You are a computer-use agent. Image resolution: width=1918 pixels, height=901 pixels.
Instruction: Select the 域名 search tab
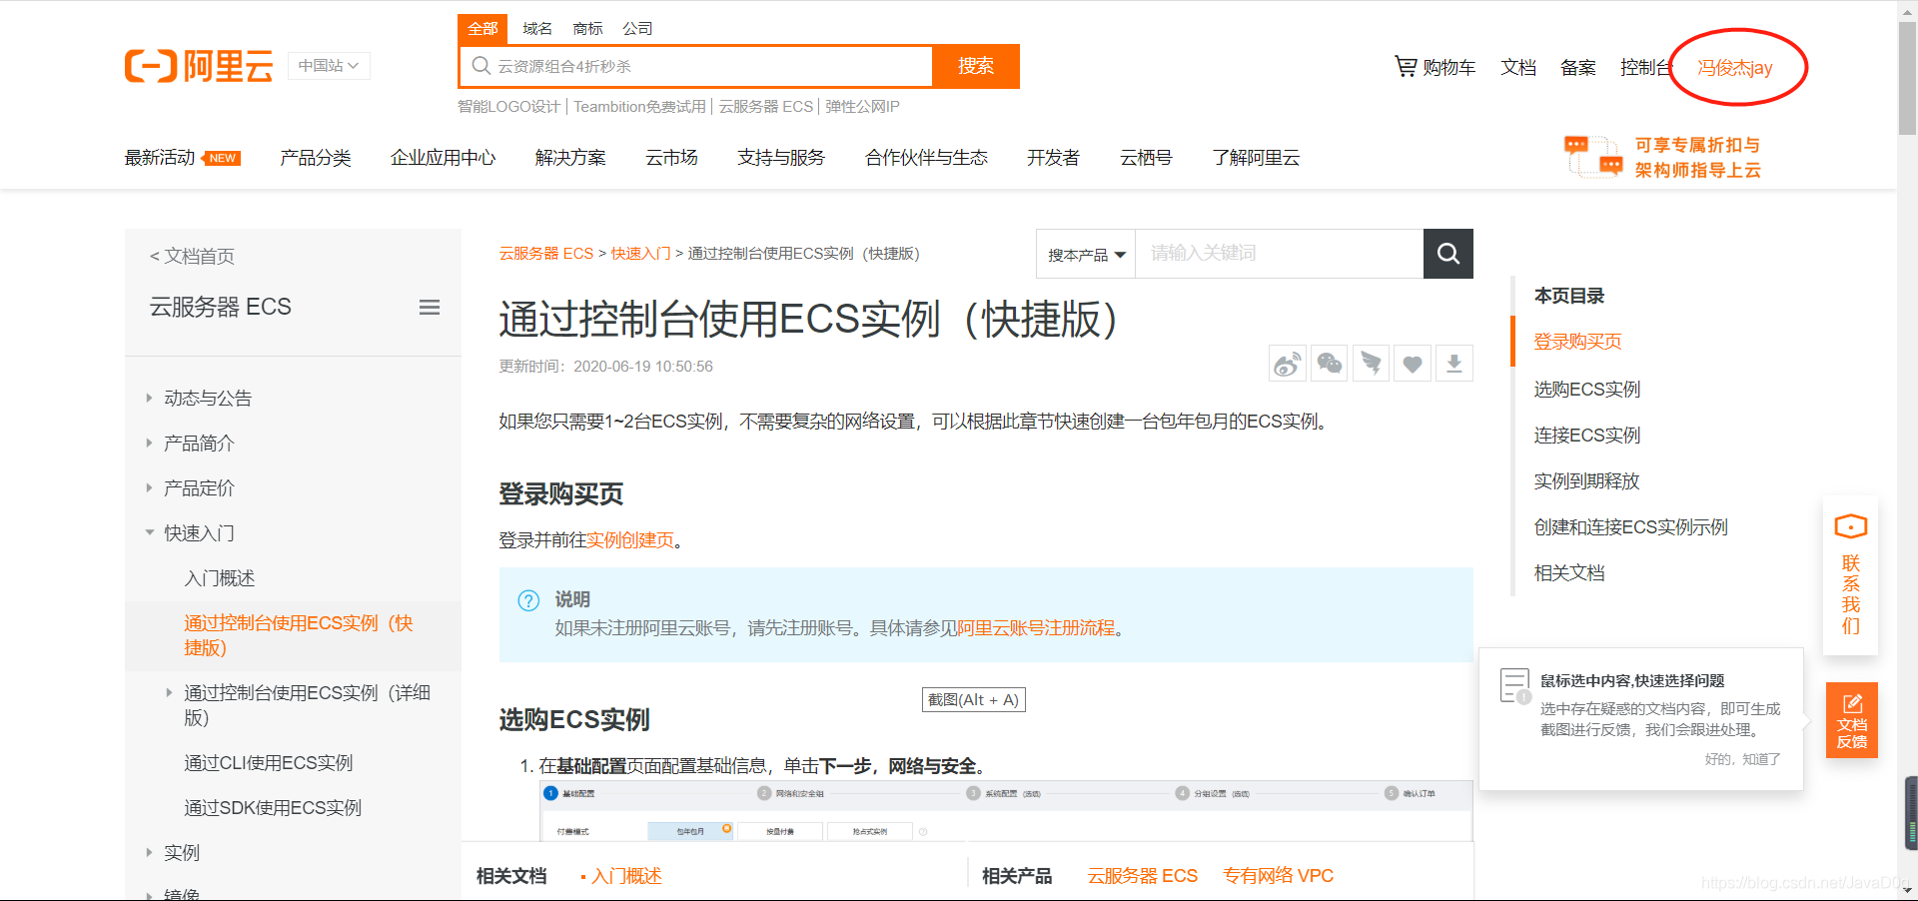(x=537, y=29)
